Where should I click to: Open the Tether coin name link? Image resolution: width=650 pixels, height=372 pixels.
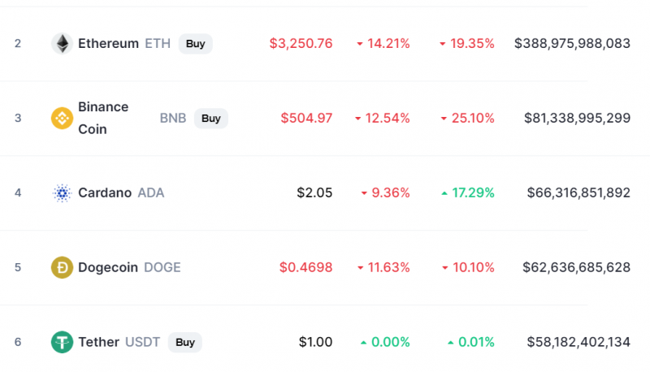(x=98, y=342)
